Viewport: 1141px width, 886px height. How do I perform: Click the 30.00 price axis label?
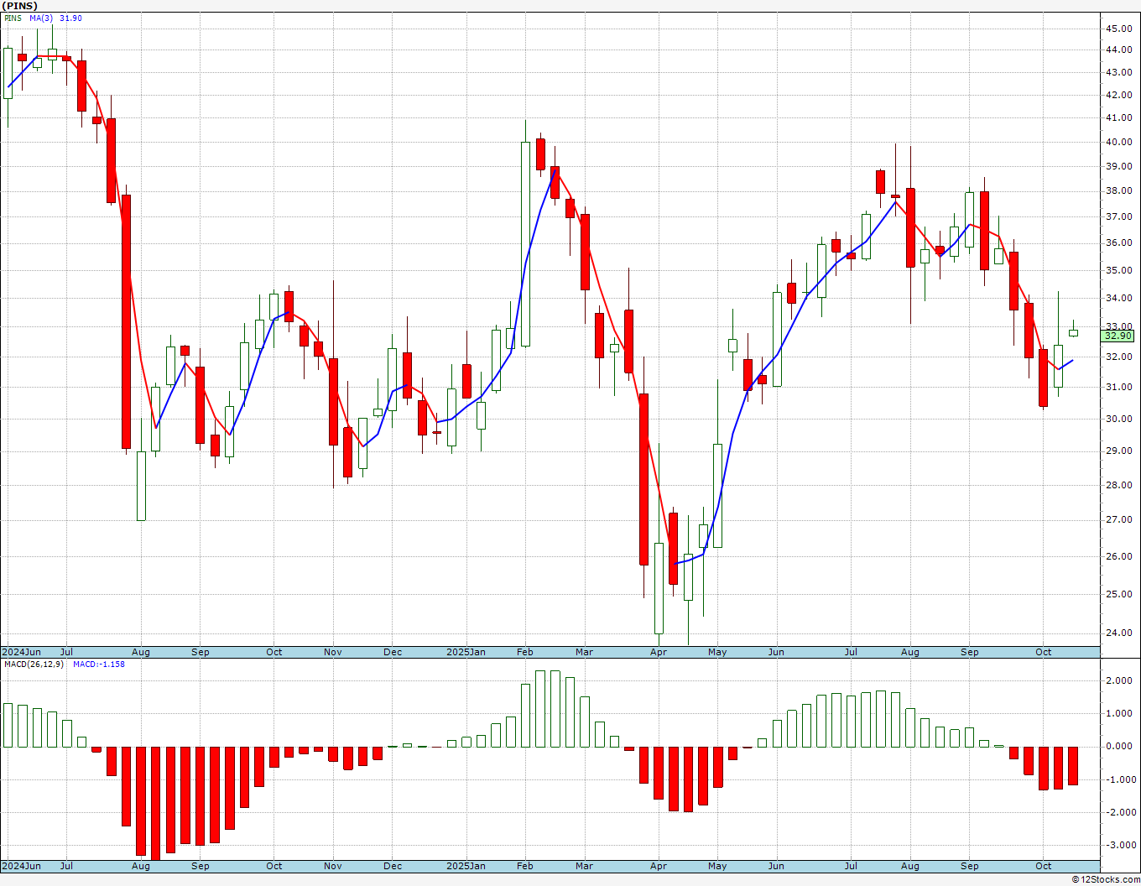coord(1118,419)
